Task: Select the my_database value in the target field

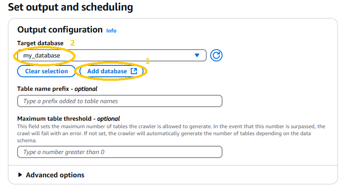Action: pyautogui.click(x=42, y=56)
